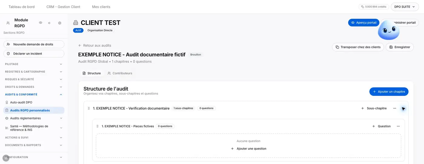
Task: Click chapter title EXEMPLE NOTICE - Verification documentaire
Action: (131, 108)
